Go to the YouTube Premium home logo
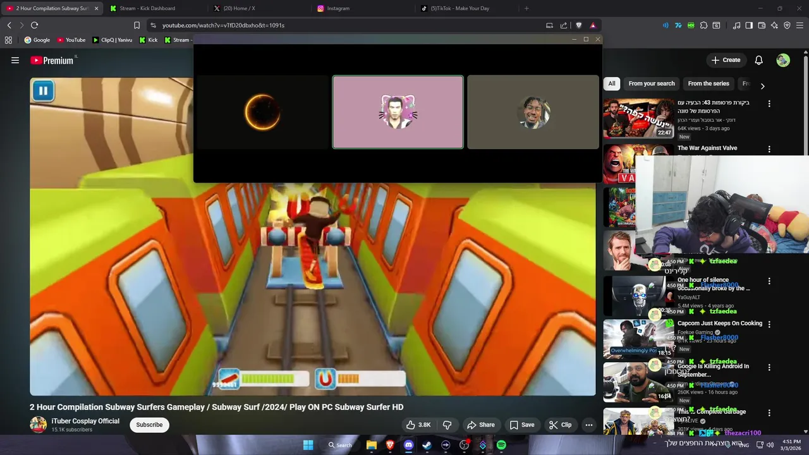This screenshot has height=455, width=809. pyautogui.click(x=52, y=61)
